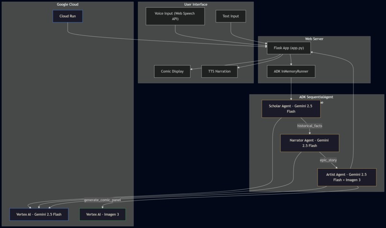
Task: Click the historical_facts edge label
Action: tap(310, 126)
